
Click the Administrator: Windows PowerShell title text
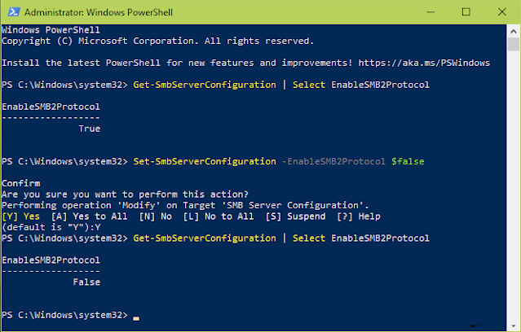click(x=99, y=12)
